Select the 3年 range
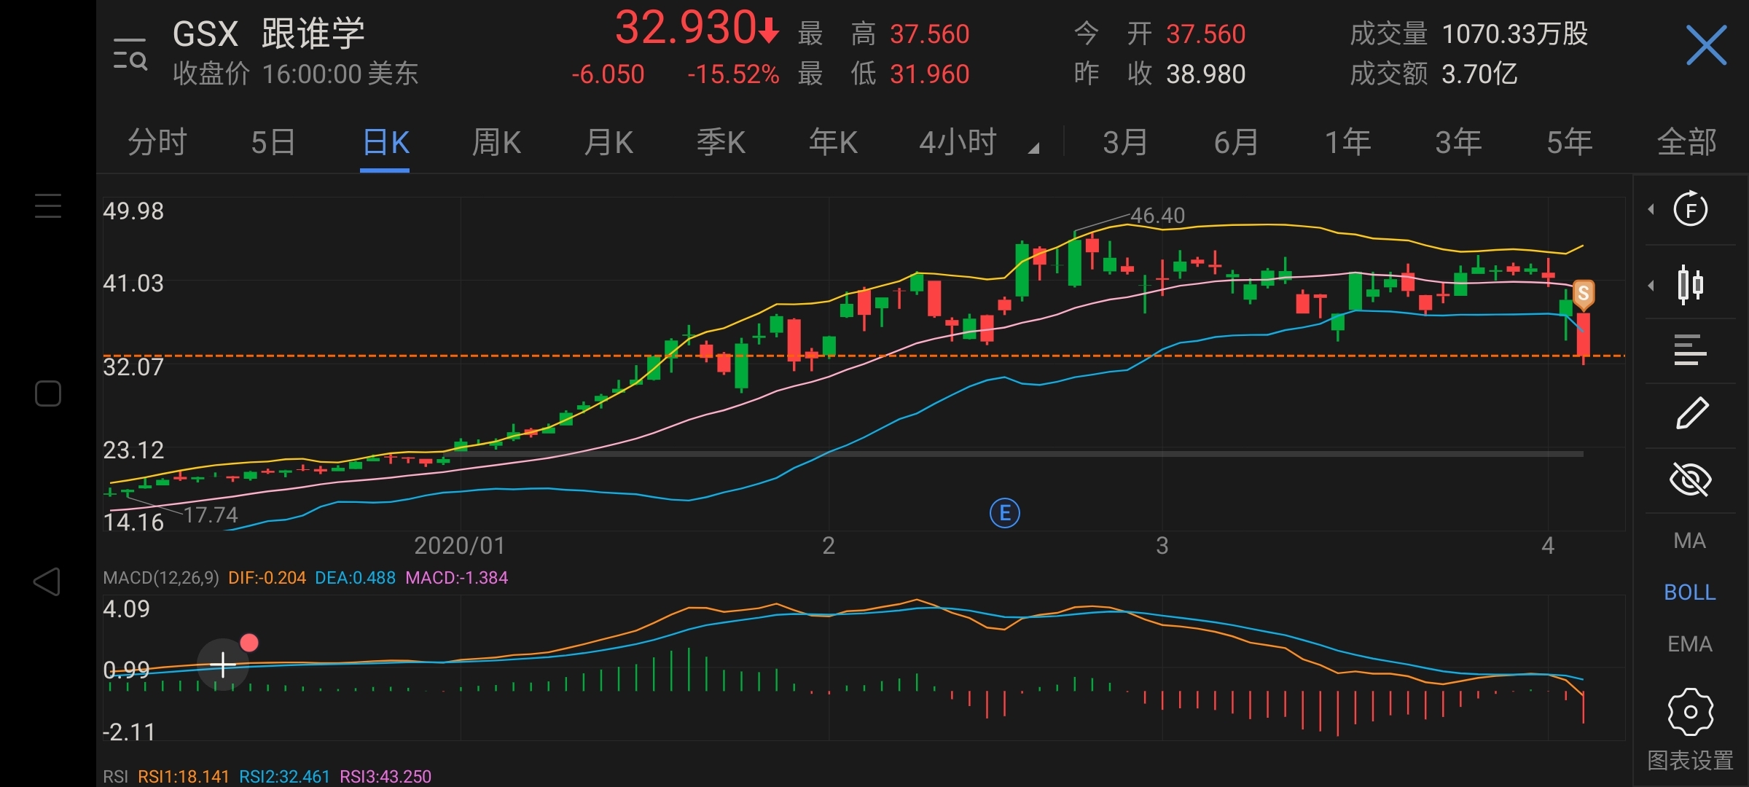Viewport: 1749px width, 787px height. pyautogui.click(x=1458, y=141)
